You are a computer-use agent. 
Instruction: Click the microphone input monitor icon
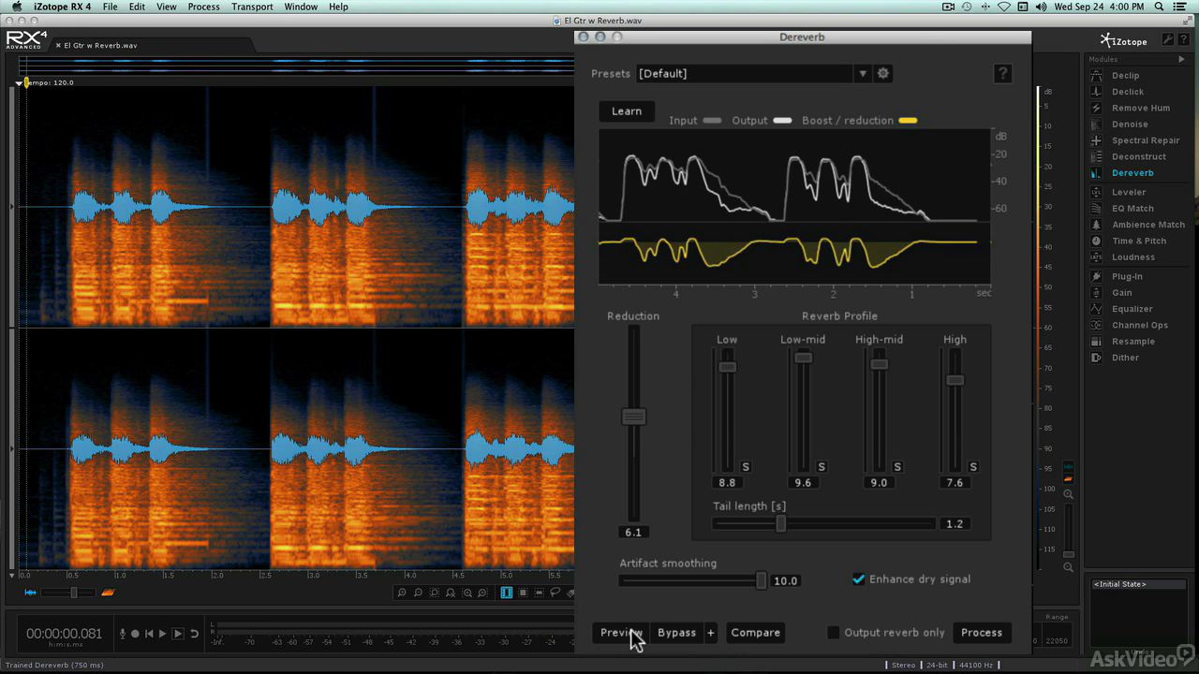tap(122, 634)
